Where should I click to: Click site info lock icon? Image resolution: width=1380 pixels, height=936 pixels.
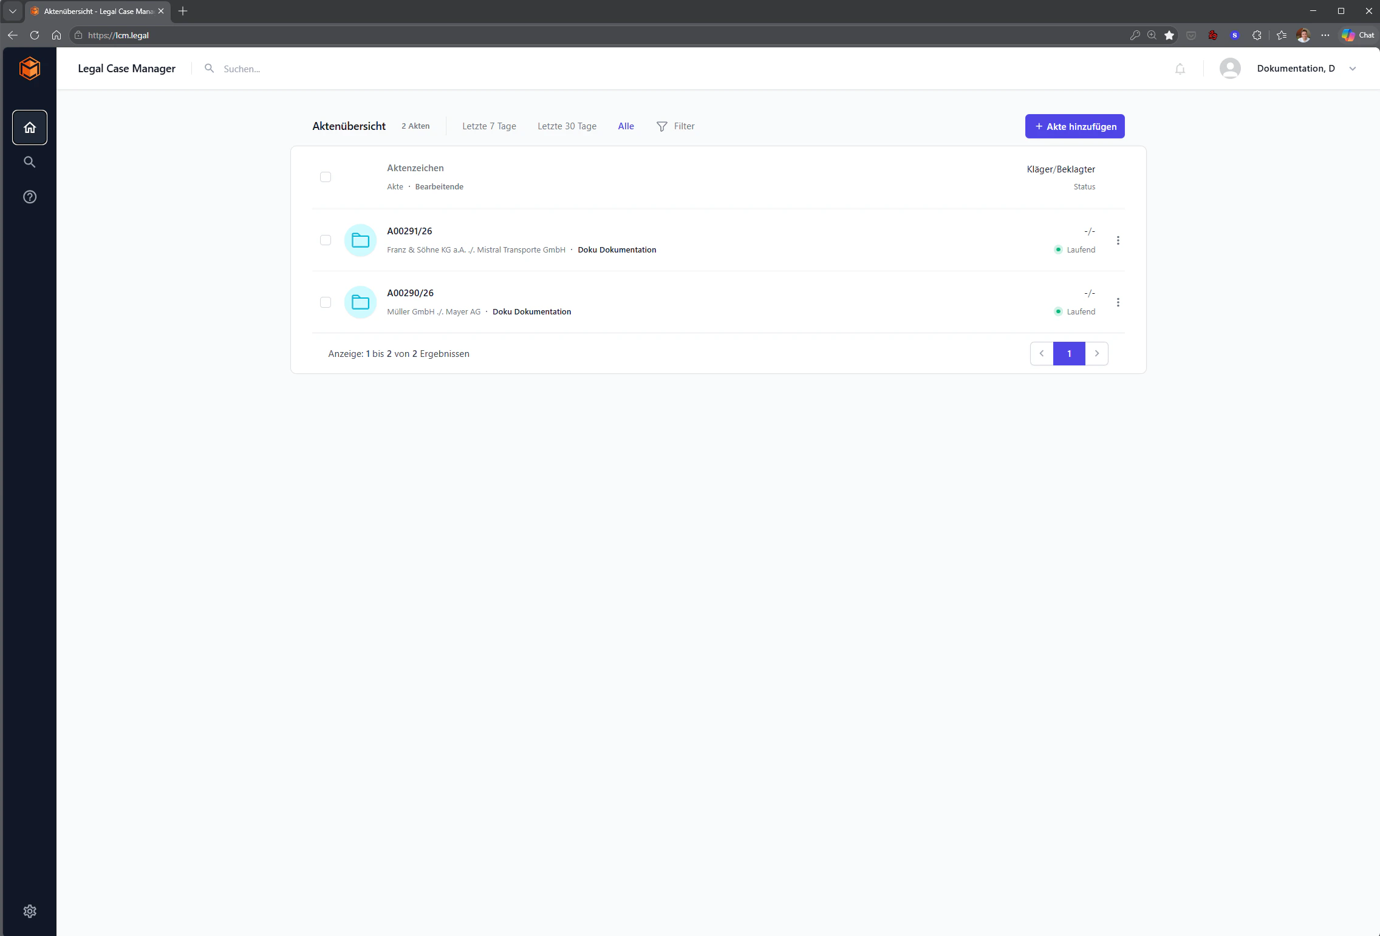pos(78,35)
